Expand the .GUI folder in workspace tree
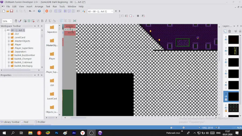 [9, 34]
